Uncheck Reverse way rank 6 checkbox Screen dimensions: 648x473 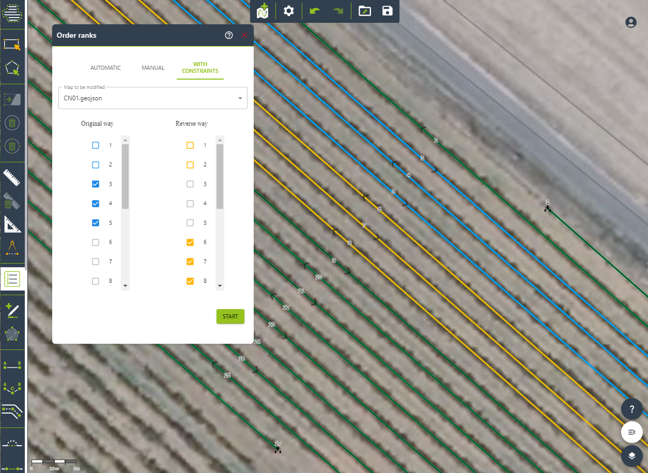coord(190,242)
